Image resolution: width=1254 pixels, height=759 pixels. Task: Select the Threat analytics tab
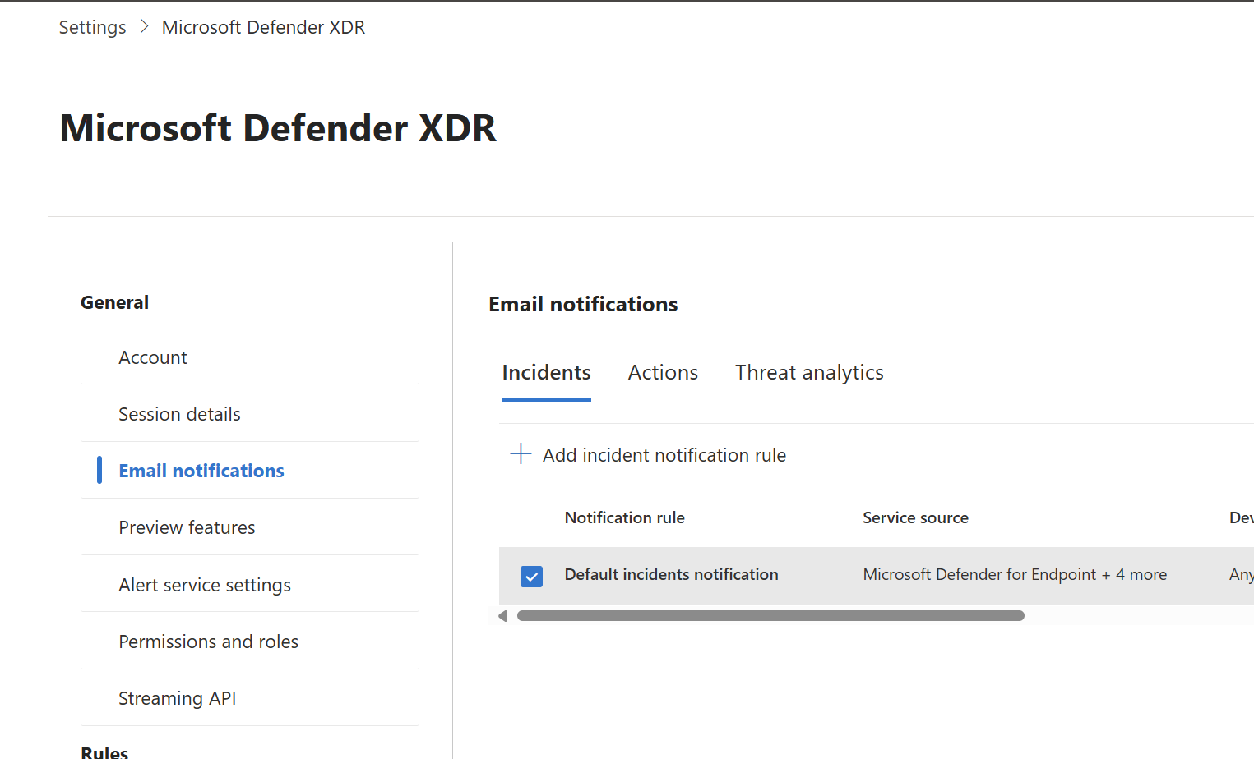809,373
